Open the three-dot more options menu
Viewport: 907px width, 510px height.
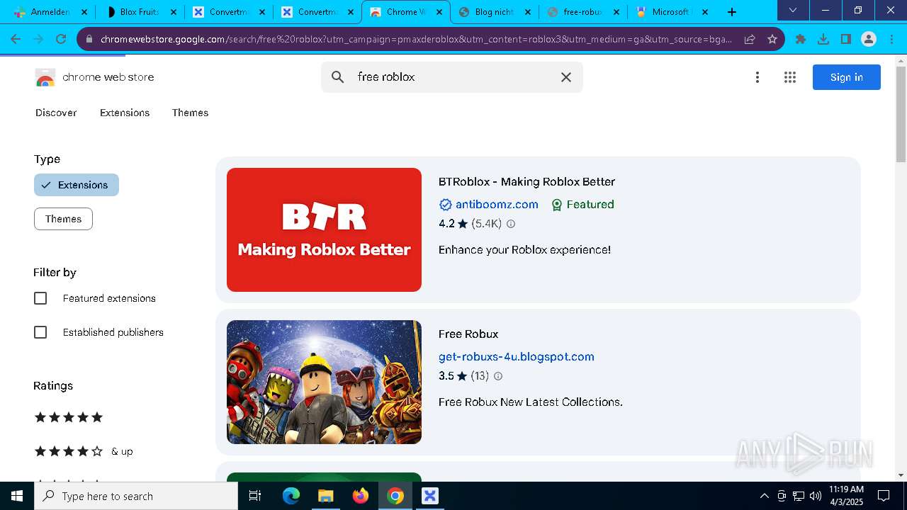point(757,77)
